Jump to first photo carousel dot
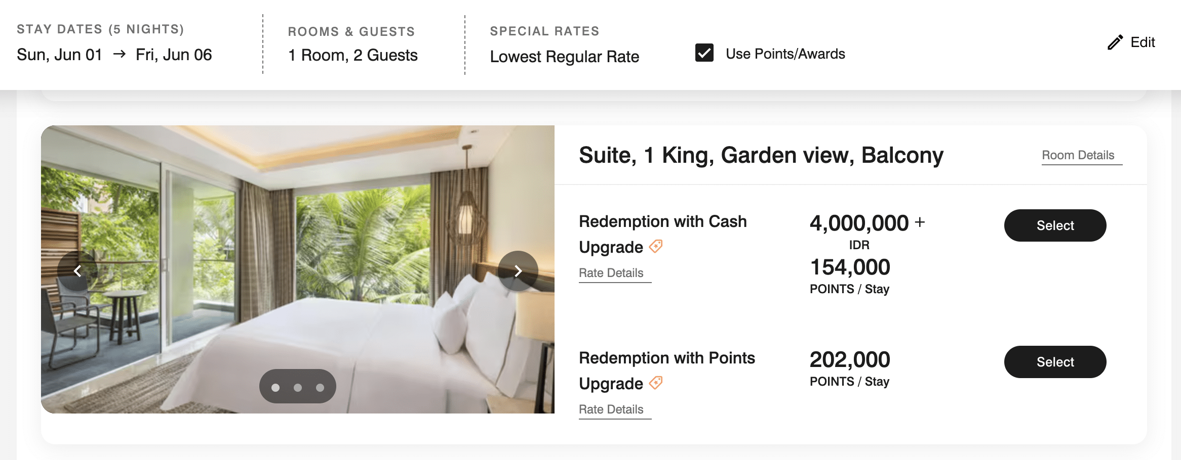 point(275,387)
